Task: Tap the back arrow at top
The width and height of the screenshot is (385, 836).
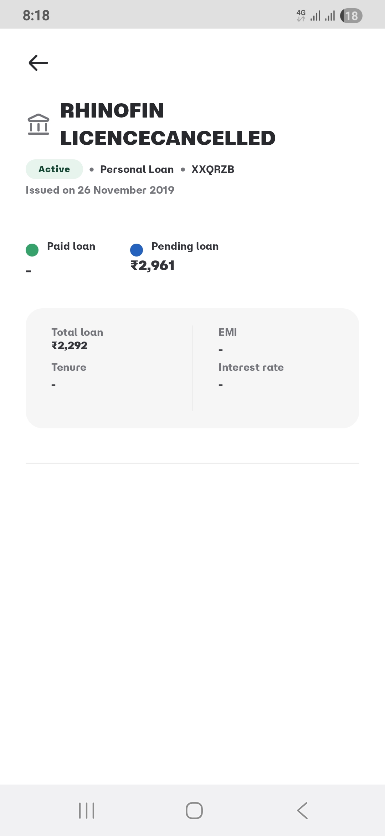Action: point(38,63)
